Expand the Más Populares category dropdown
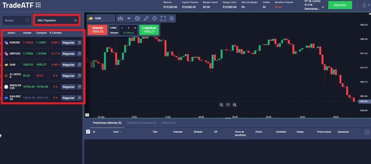The width and height of the screenshot is (371, 164). [57, 20]
